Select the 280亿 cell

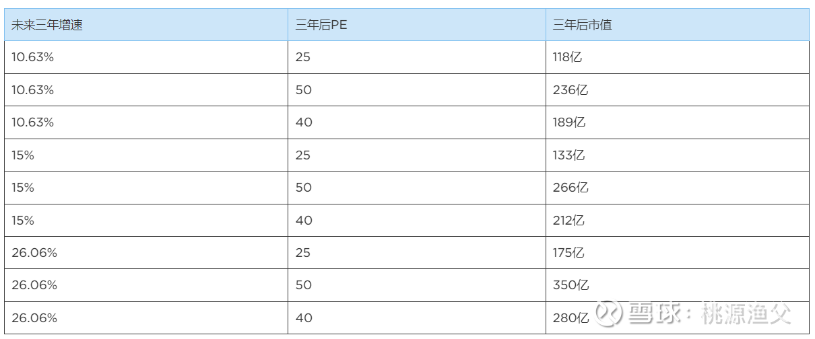click(570, 317)
